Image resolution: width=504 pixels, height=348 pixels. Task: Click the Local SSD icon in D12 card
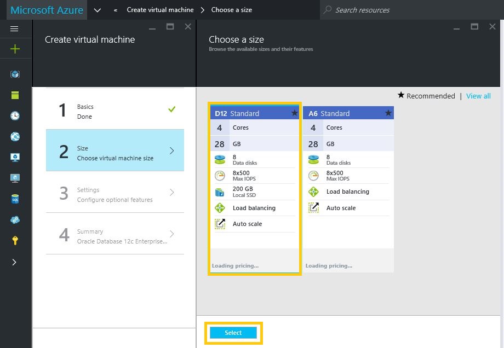pyautogui.click(x=220, y=192)
